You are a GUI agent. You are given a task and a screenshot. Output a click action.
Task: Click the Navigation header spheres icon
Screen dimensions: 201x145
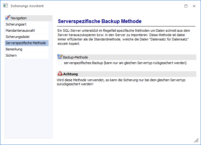pyautogui.click(x=8, y=18)
